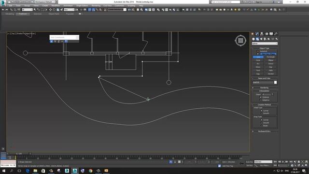Open the reference coordinate system dropdown
This screenshot has width=309, height=174.
coord(69,10)
